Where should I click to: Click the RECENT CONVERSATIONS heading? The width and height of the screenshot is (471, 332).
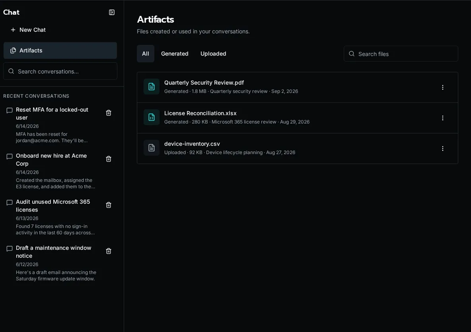[36, 96]
